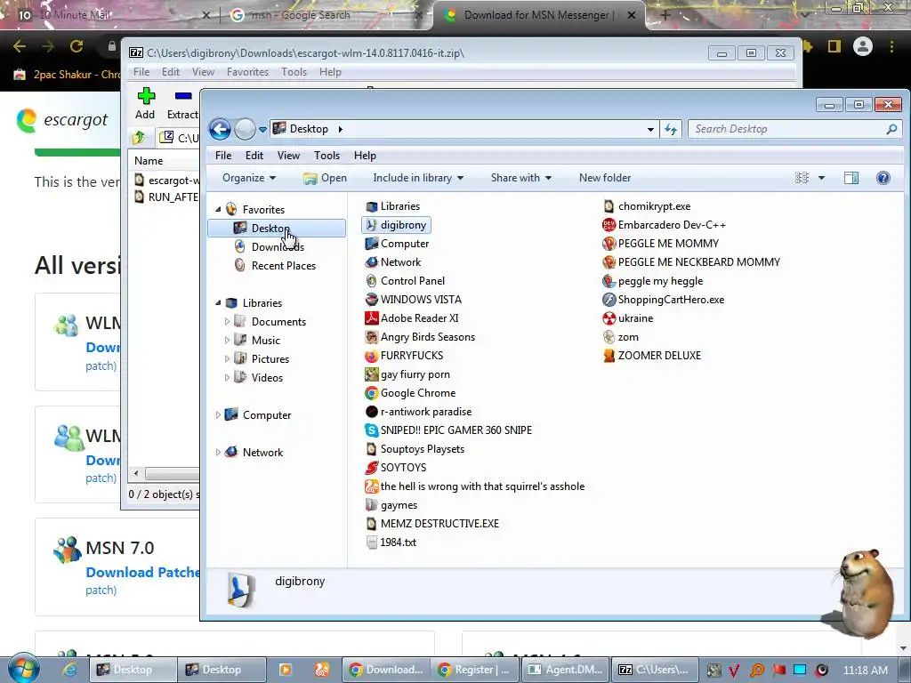Expand the Pictures library node
Image resolution: width=911 pixels, height=683 pixels.
tap(227, 359)
